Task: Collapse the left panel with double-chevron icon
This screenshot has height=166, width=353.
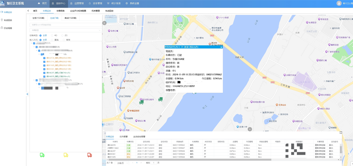Action: [x=27, y=94]
